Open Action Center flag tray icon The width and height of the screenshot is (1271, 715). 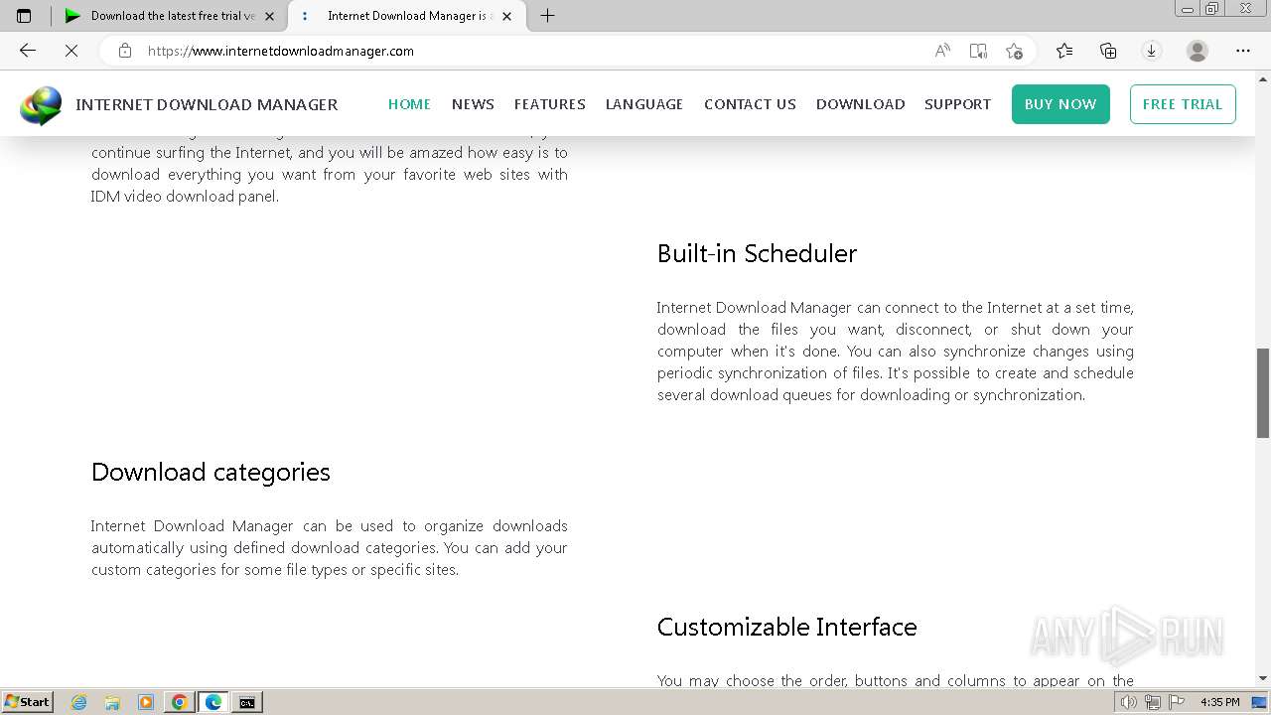1177,702
